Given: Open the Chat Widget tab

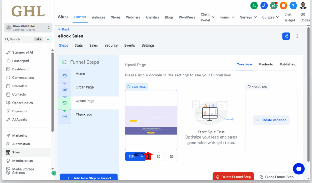Looking at the screenshot, I should [289, 17].
